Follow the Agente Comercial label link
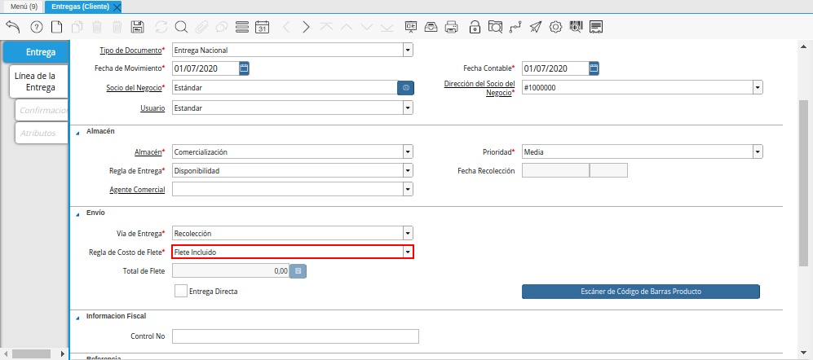The height and width of the screenshot is (360, 813). [137, 190]
